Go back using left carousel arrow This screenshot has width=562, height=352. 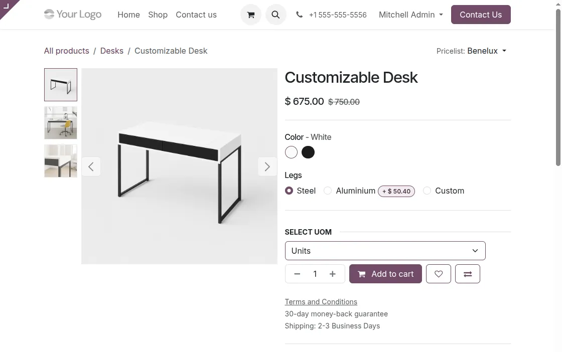tap(91, 166)
